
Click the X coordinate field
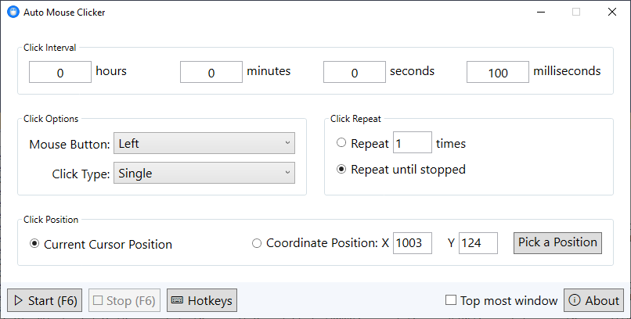pos(412,243)
